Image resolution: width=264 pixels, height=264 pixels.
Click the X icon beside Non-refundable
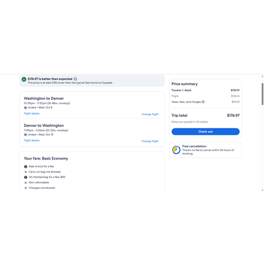coord(26,182)
